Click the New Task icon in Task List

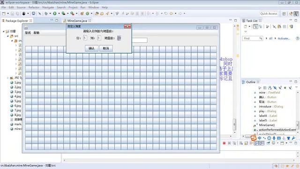pyautogui.click(x=246, y=26)
